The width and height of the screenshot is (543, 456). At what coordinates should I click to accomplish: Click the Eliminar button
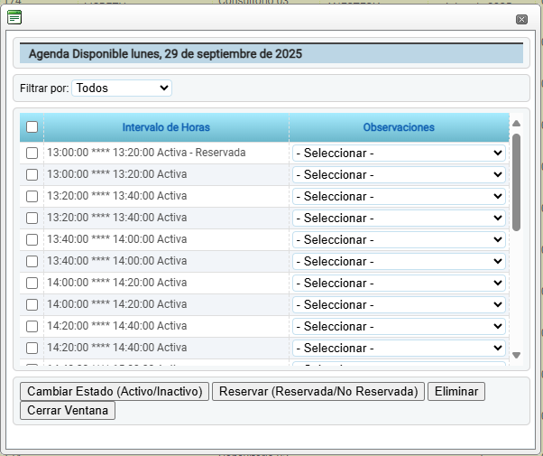click(457, 391)
